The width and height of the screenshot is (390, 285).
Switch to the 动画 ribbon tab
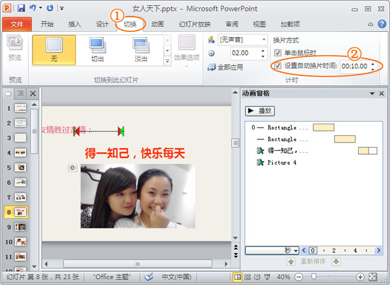[x=157, y=24]
